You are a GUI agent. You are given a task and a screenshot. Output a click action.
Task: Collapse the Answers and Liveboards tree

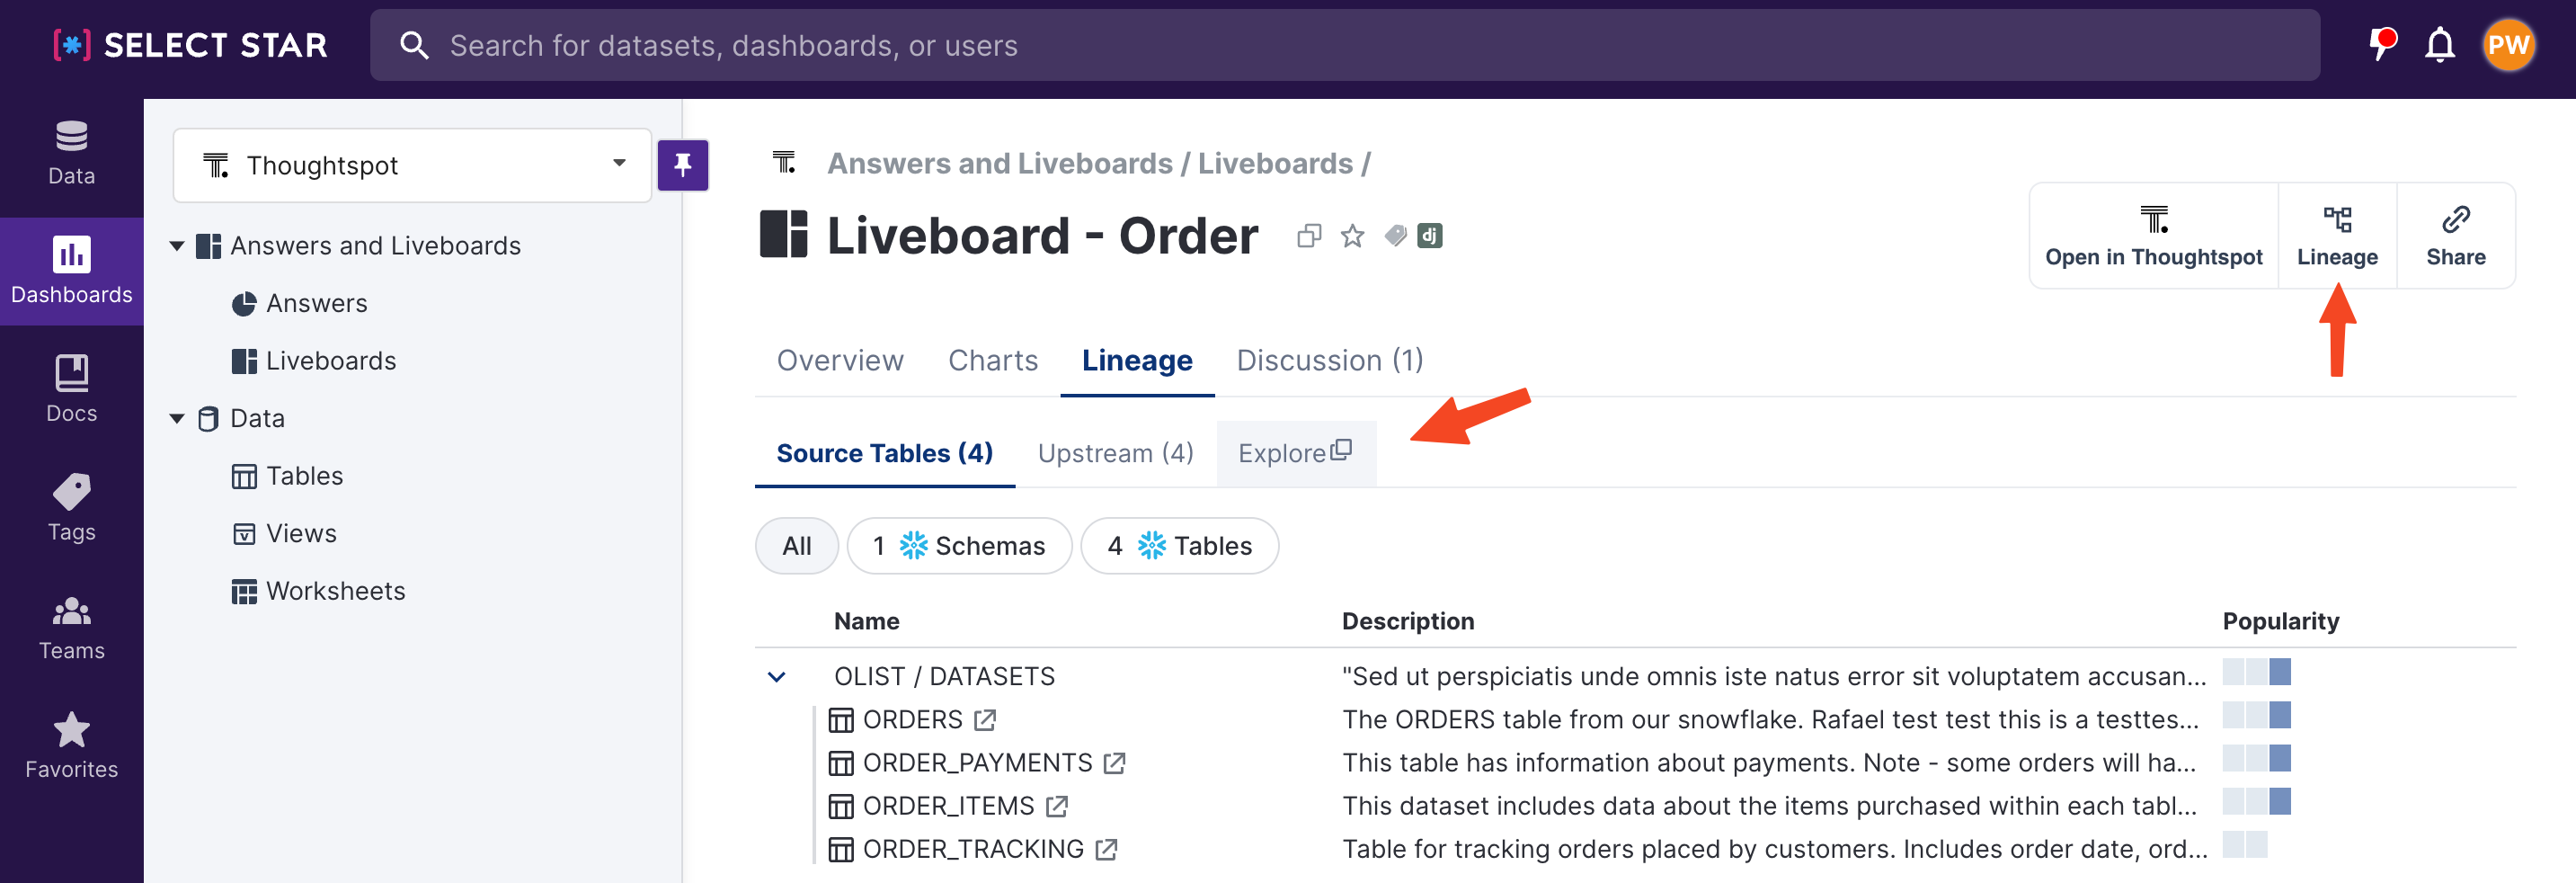click(177, 246)
